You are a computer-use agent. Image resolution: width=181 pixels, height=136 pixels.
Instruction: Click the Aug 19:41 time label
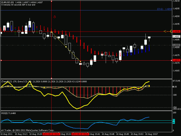[x=95, y=134]
